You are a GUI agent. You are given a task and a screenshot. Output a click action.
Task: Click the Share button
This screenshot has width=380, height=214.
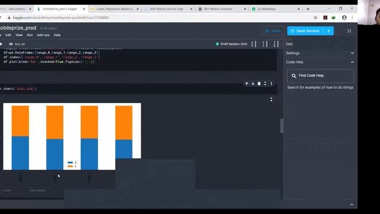(273, 31)
